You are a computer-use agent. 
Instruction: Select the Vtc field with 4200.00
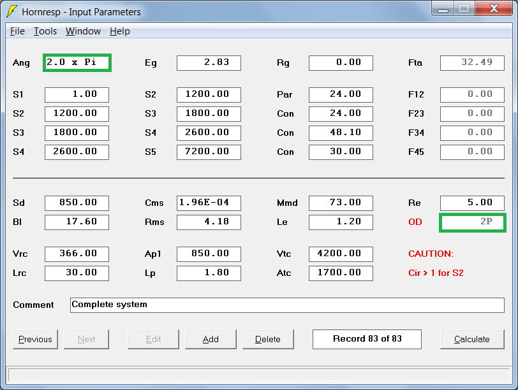click(x=341, y=254)
